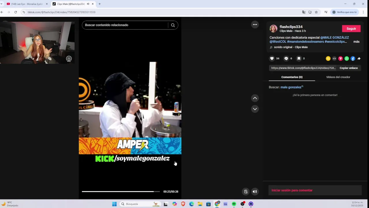Go to the previous video
Viewport: 369px width, 208px height.
(x=255, y=98)
